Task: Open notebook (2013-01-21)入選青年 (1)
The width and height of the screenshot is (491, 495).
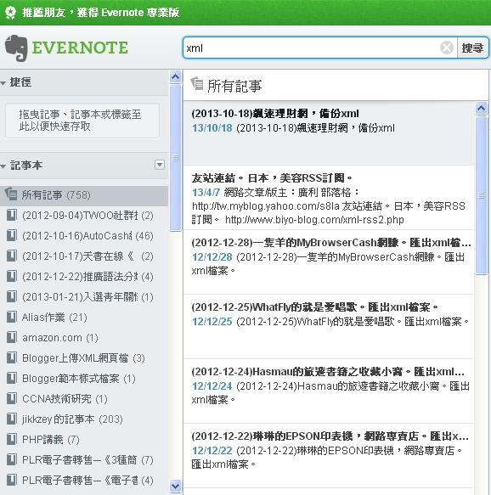Action: [x=84, y=297]
